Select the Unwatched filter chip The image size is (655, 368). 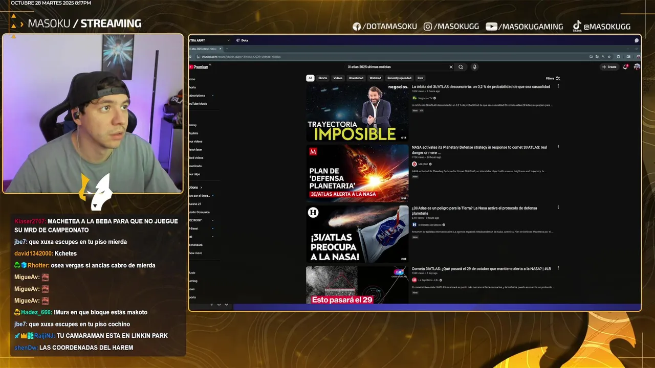(356, 78)
